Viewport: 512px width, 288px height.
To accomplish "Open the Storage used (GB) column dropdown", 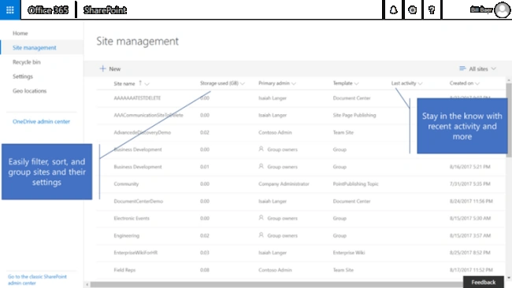I will click(243, 83).
